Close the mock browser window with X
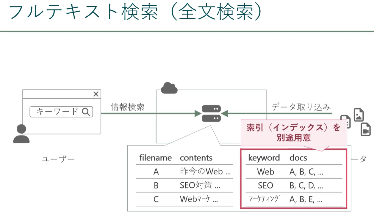Viewport: 374px width, 212px height. (x=96, y=94)
